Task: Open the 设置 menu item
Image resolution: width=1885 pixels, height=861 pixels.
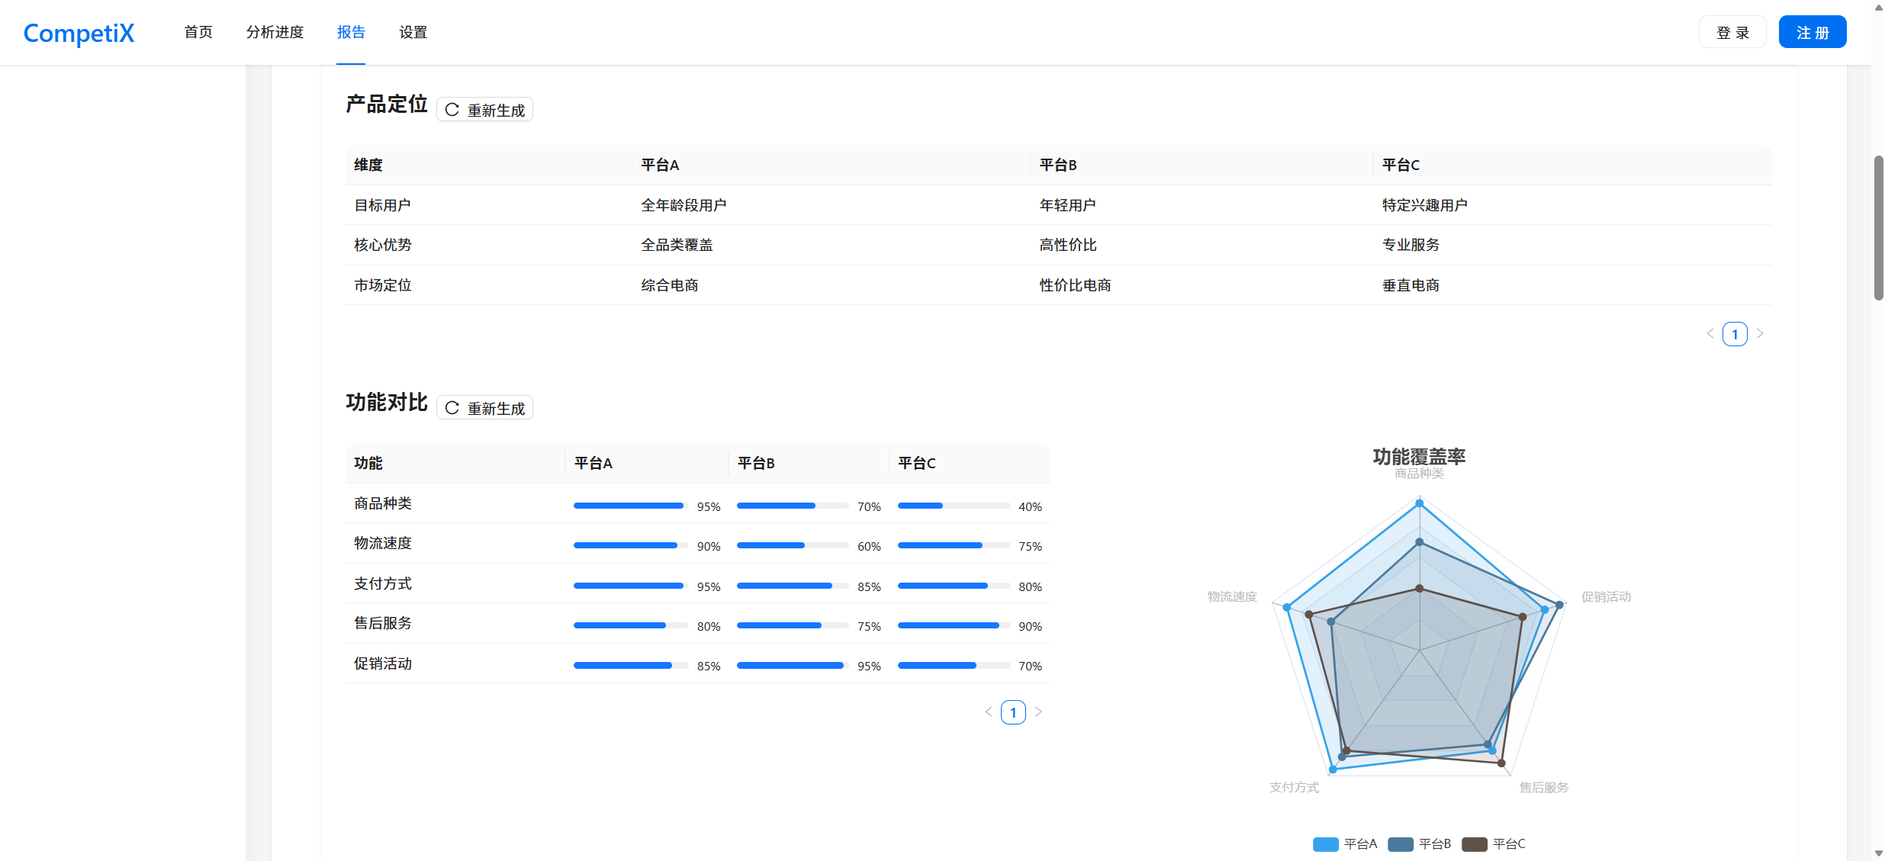Action: (x=413, y=32)
